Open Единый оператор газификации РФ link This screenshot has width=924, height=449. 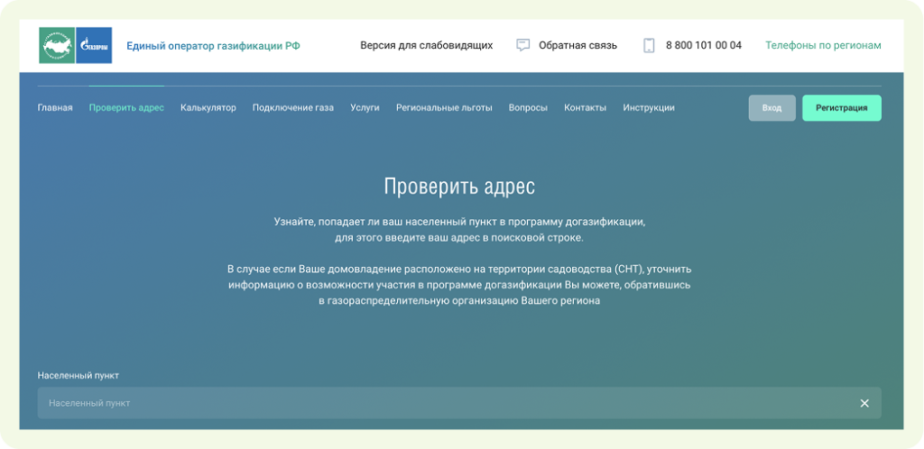(213, 45)
